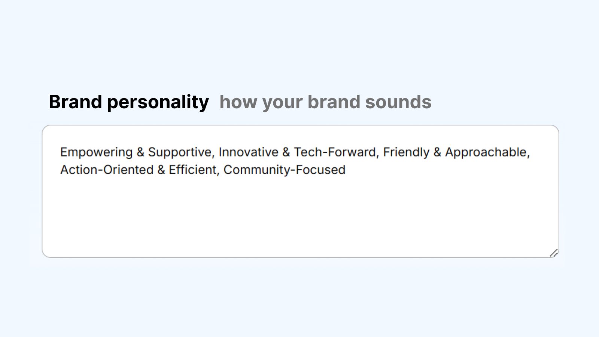The width and height of the screenshot is (599, 337).
Task: Click the "Brand personality" heading
Action: coord(130,101)
